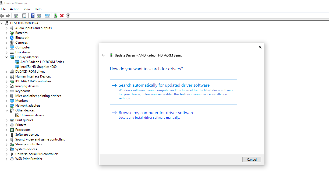Expand the Network adapters category

point(7,106)
